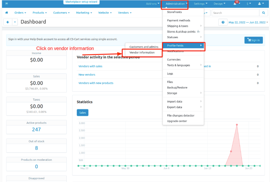This screenshot has width=270, height=182.
Task: Choose Payment methods from Administration menu
Action: [x=178, y=20]
